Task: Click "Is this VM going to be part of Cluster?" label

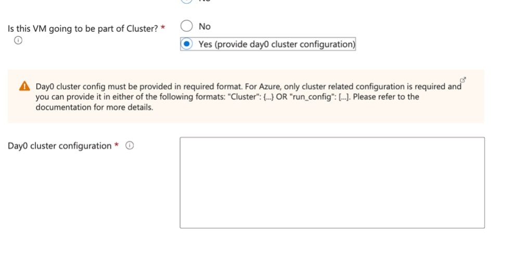Action: (83, 29)
